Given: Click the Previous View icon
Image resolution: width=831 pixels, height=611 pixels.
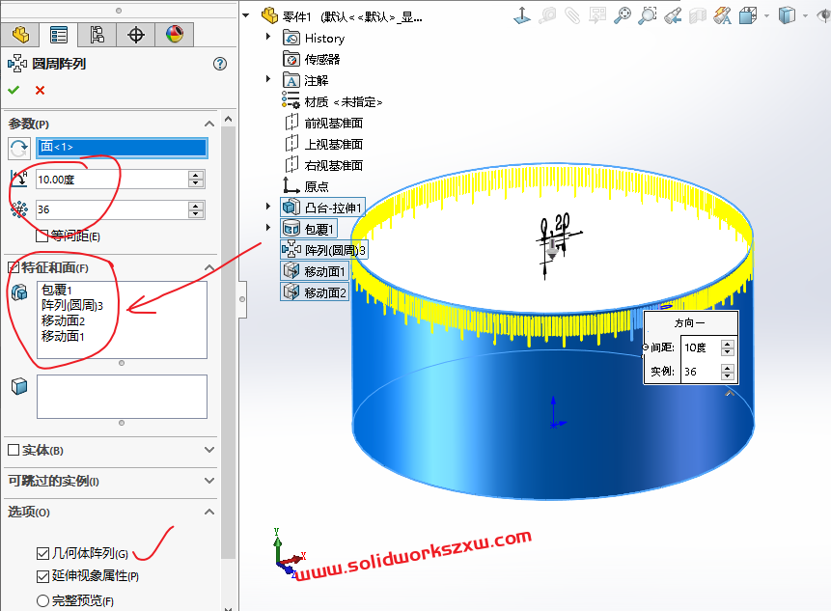Looking at the screenshot, I should (x=673, y=14).
